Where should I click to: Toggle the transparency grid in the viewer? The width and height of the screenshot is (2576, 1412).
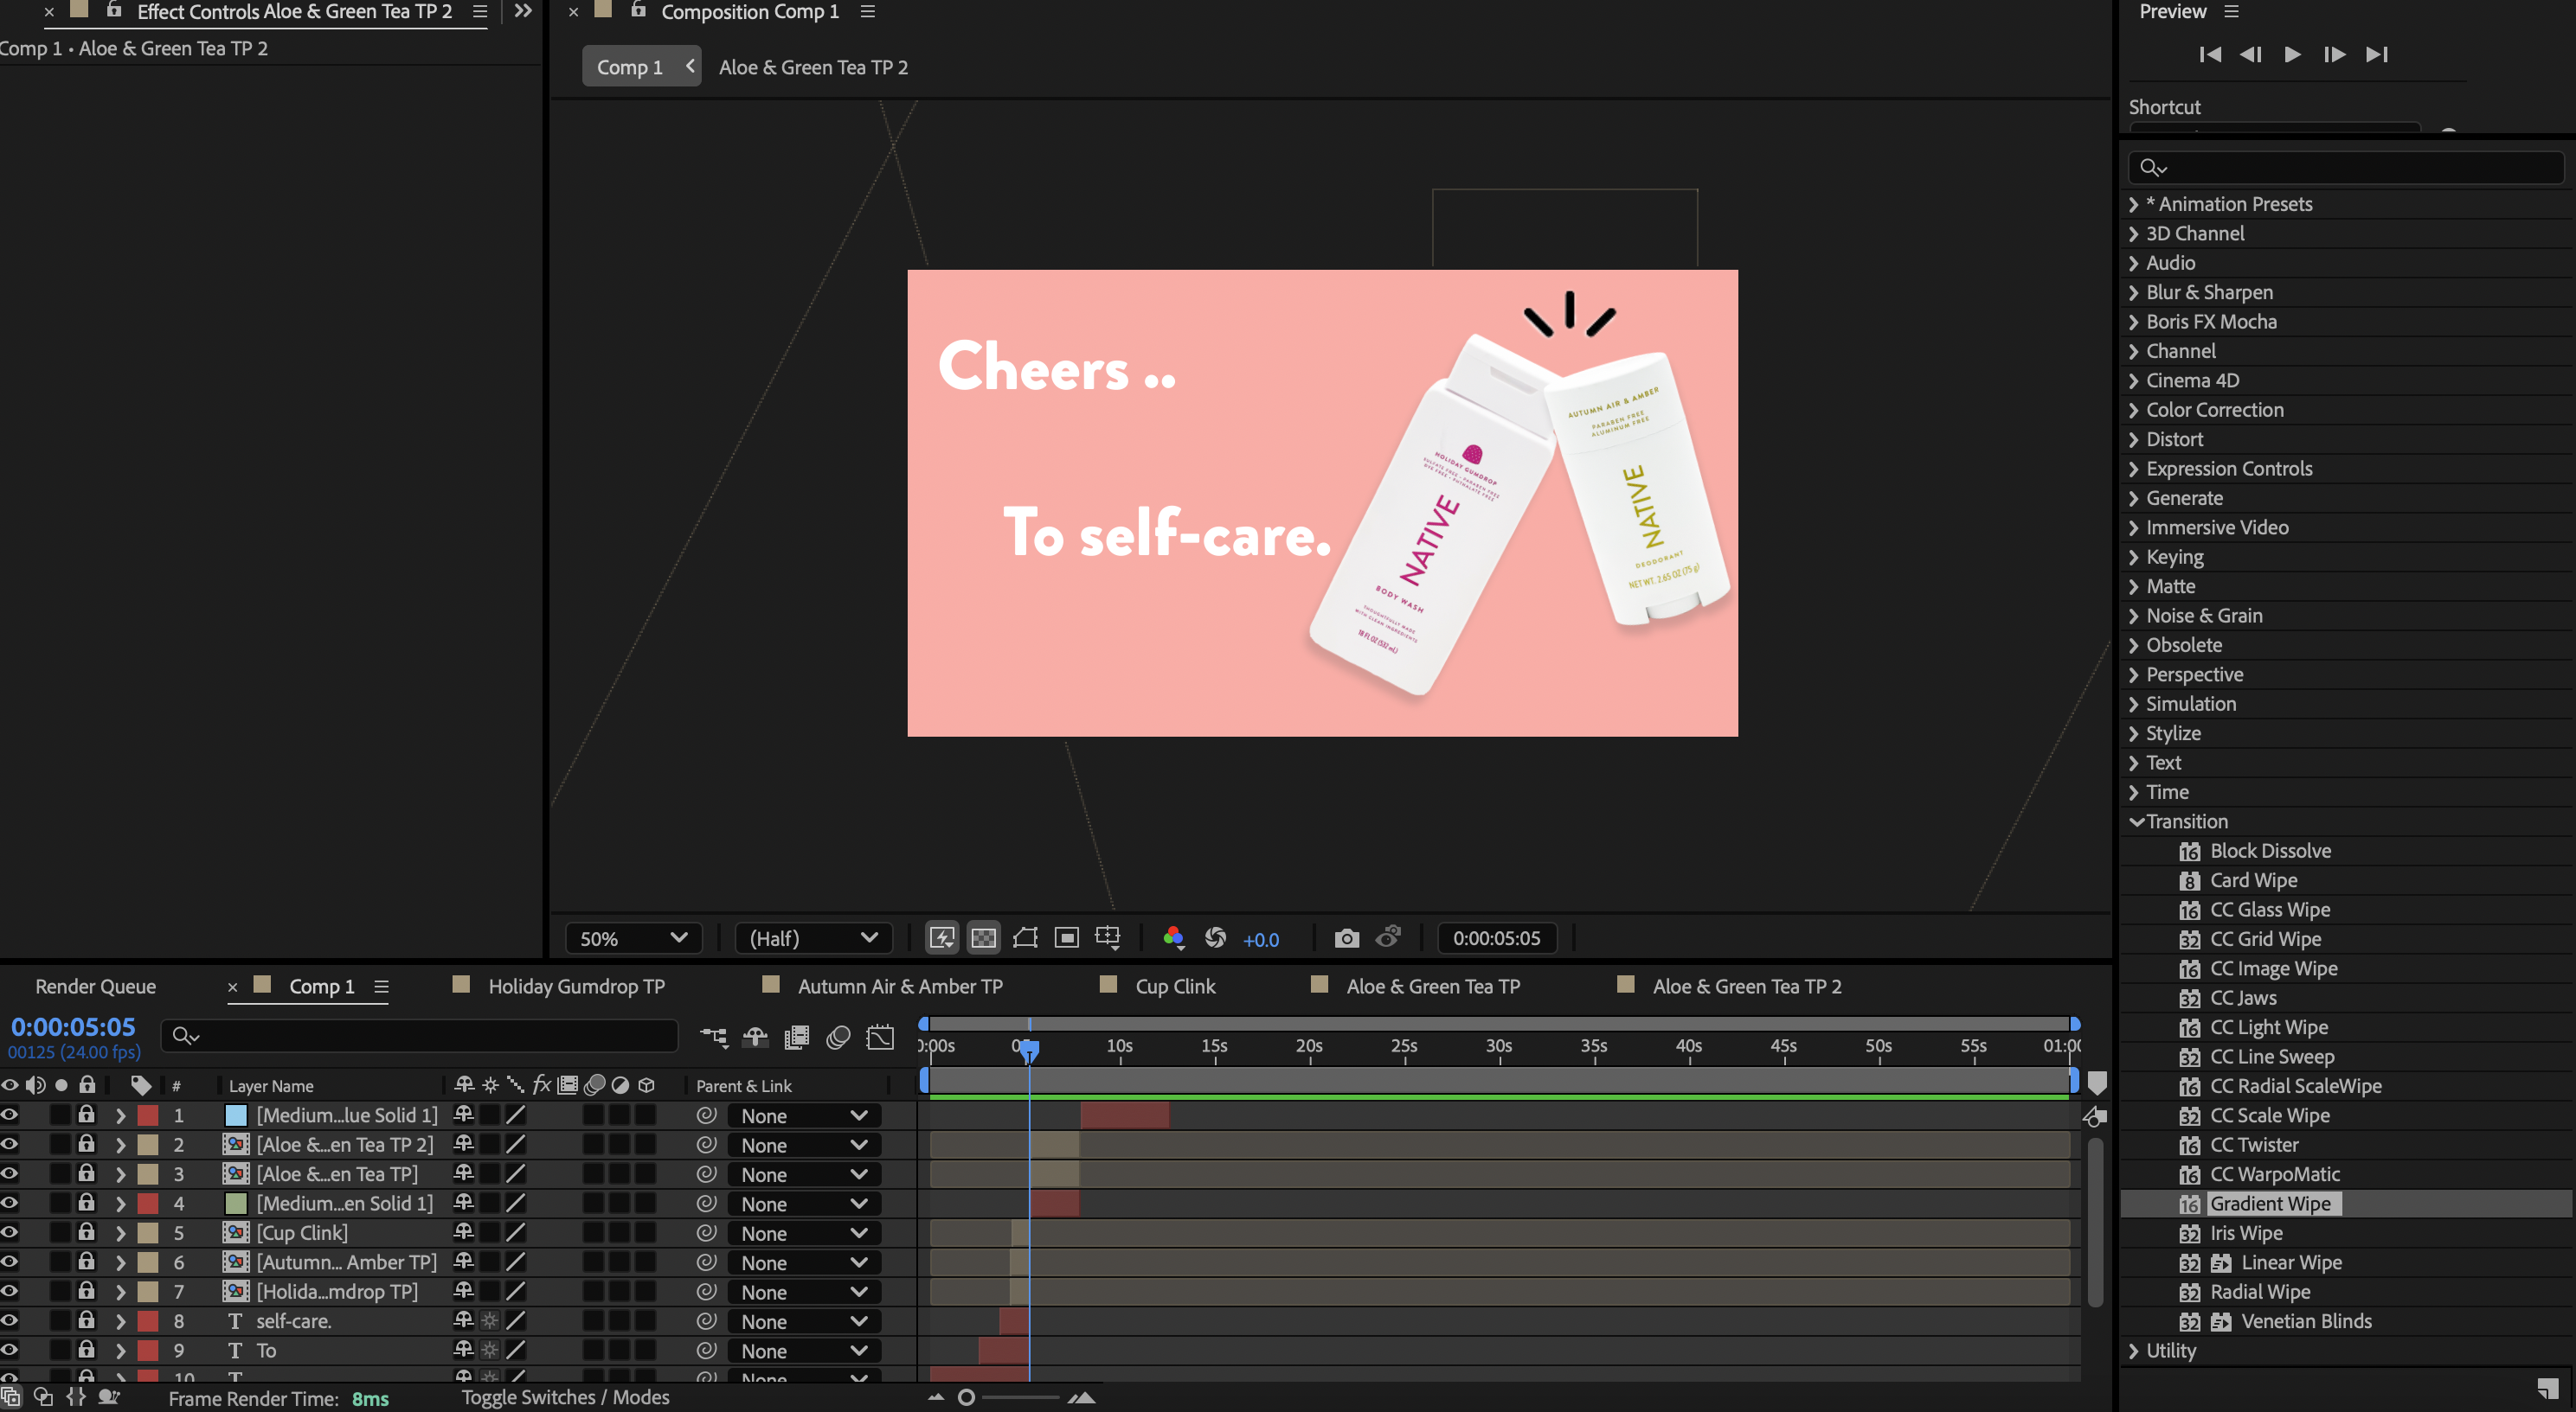[983, 937]
